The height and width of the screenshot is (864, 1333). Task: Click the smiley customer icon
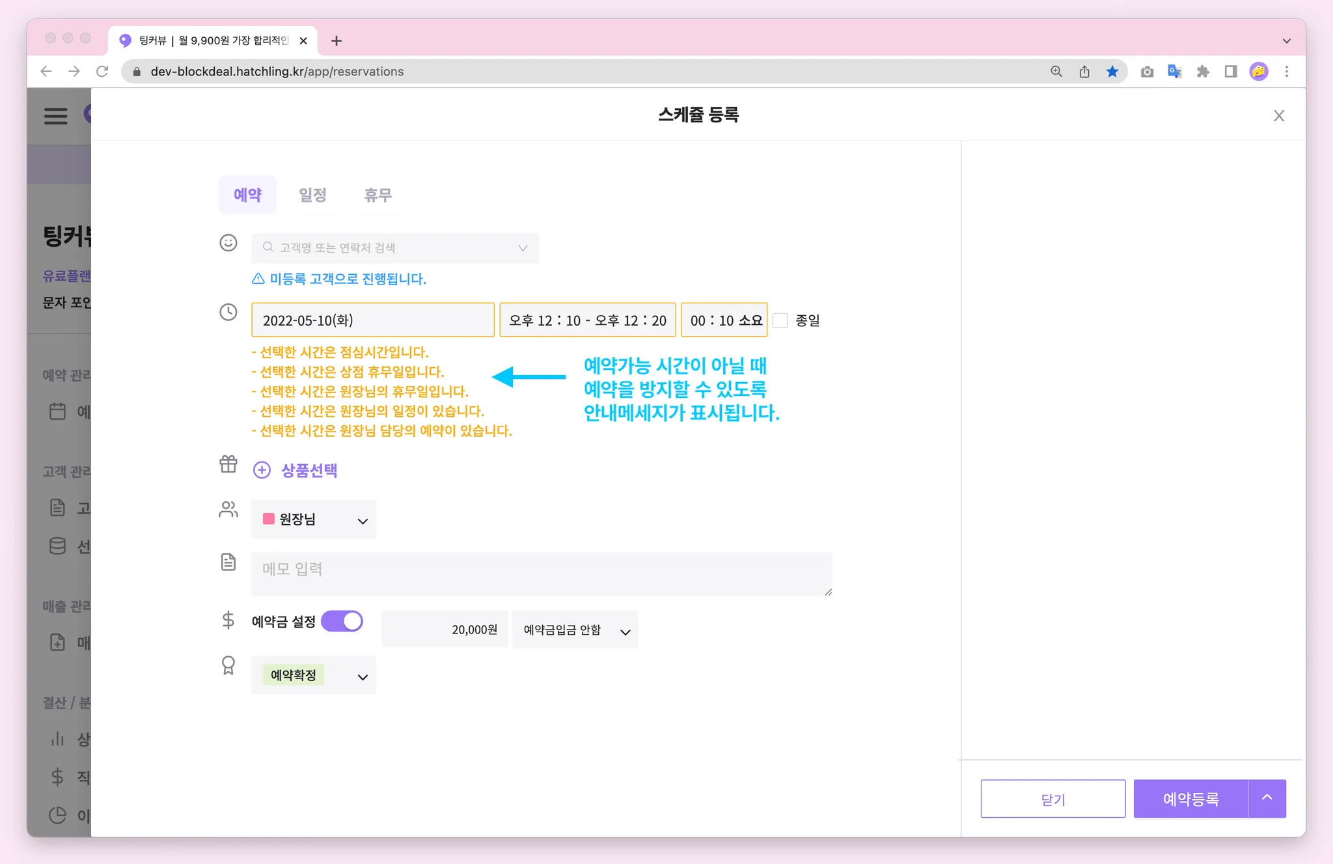(228, 243)
